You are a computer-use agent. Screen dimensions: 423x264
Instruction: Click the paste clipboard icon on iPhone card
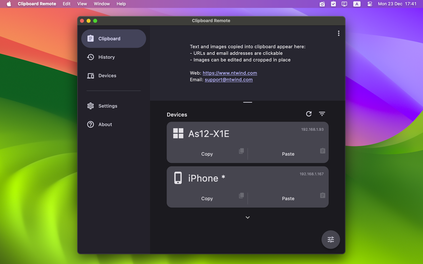click(323, 195)
